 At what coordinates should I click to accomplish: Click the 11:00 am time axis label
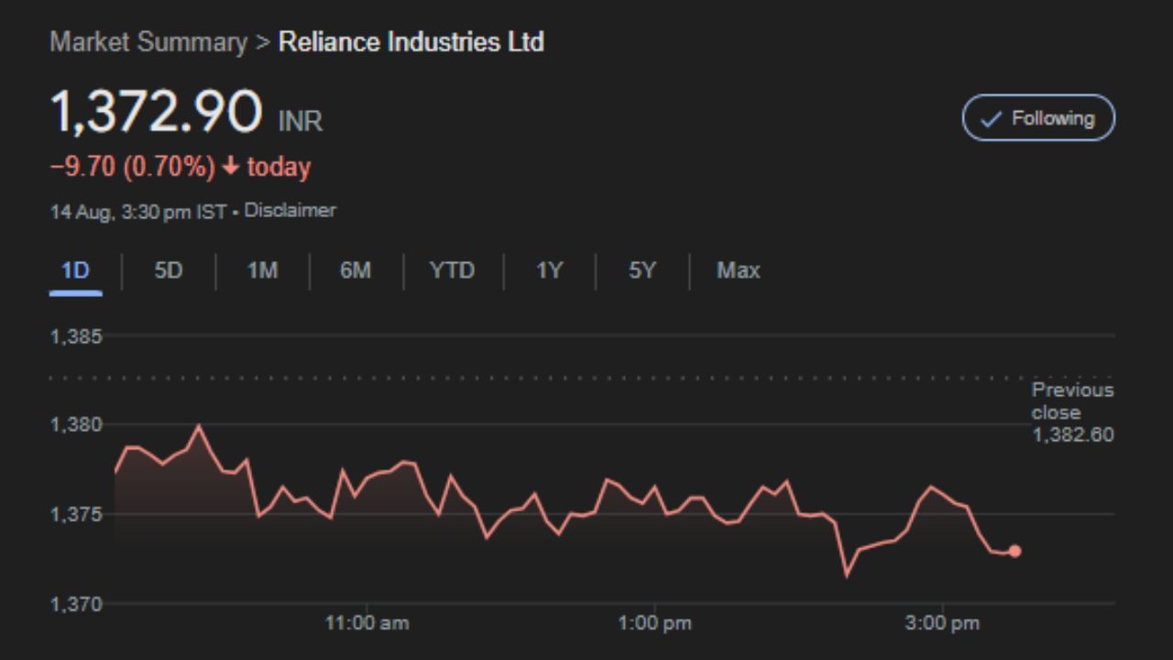point(367,624)
